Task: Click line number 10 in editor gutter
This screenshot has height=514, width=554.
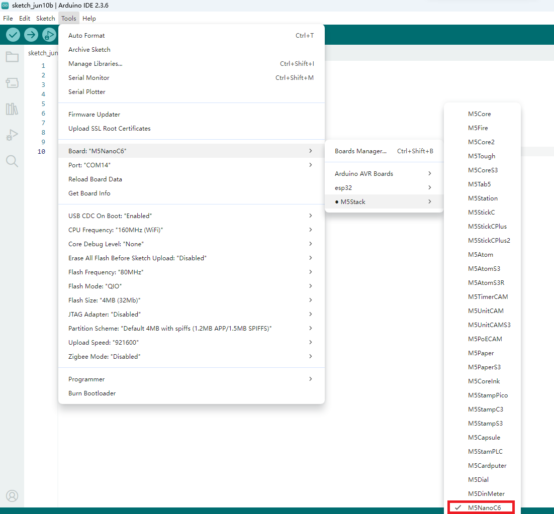Action: tap(41, 152)
